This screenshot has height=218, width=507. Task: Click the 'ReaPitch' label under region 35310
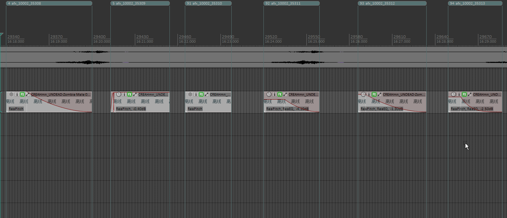coord(195,109)
